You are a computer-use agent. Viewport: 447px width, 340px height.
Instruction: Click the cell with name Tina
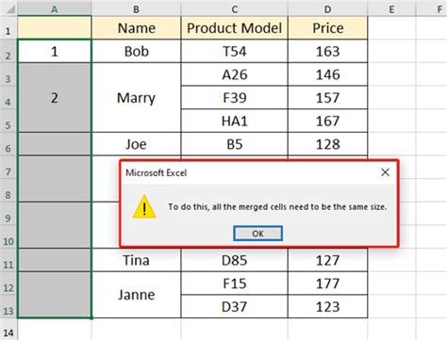pos(136,260)
